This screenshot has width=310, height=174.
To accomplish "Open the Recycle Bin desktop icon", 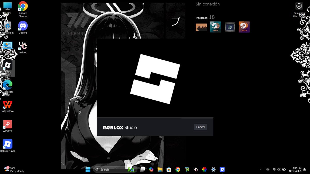I will [x=7, y=28].
